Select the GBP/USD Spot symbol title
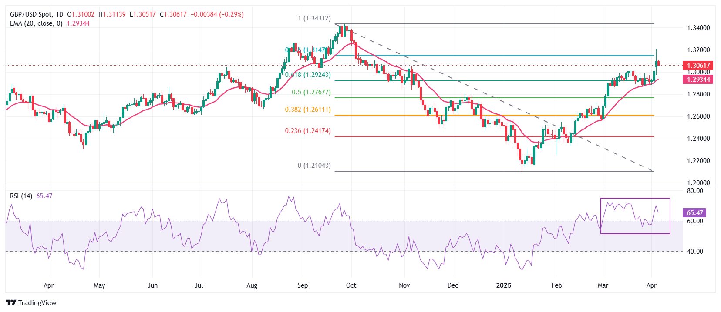The height and width of the screenshot is (312, 721). [x=30, y=14]
